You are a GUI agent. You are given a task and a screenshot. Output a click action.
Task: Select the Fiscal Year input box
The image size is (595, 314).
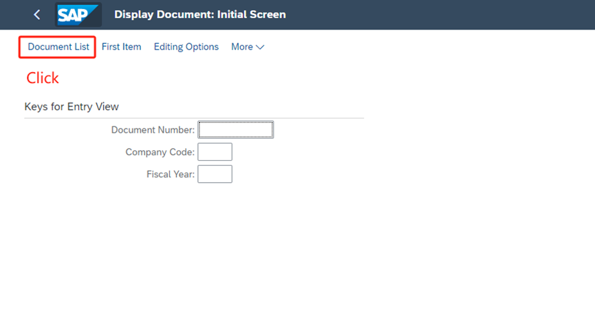(x=215, y=174)
